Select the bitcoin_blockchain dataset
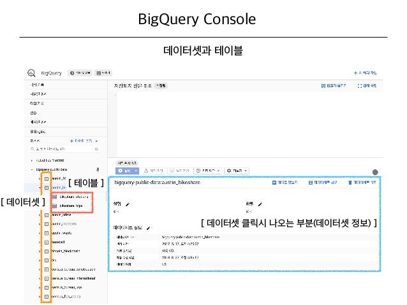 tap(66, 251)
